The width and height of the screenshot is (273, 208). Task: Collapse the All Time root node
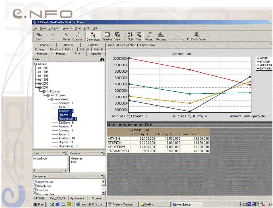[x=36, y=64]
